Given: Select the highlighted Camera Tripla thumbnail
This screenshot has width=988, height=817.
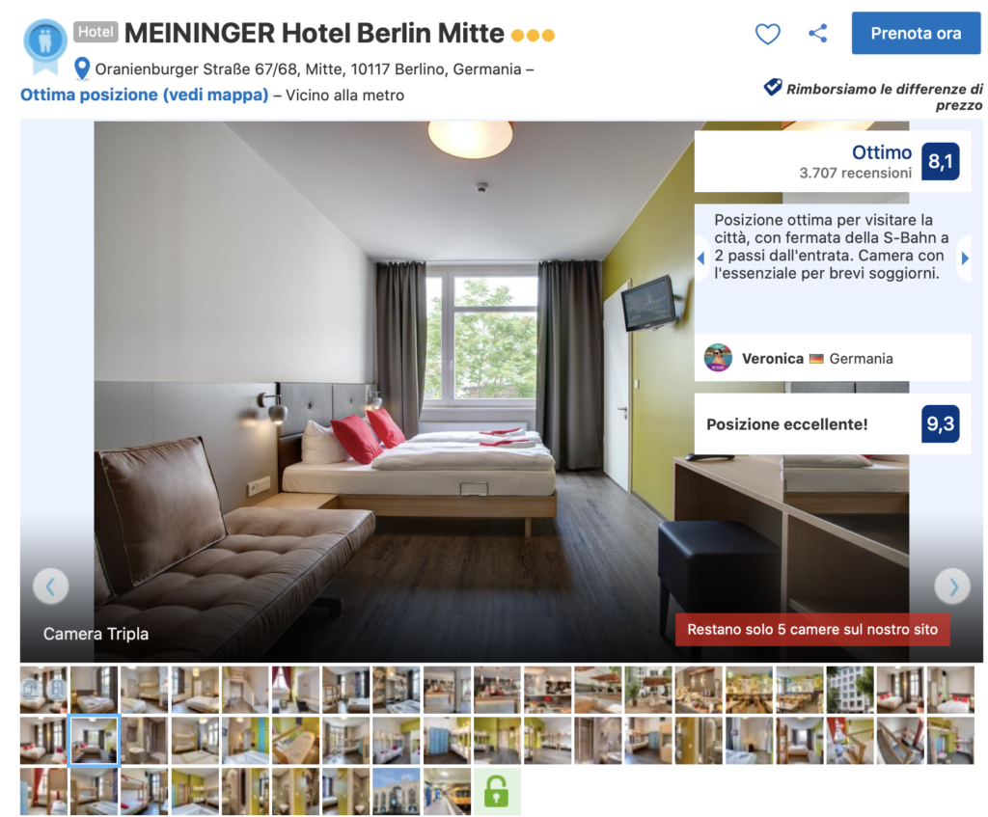Looking at the screenshot, I should tap(94, 741).
